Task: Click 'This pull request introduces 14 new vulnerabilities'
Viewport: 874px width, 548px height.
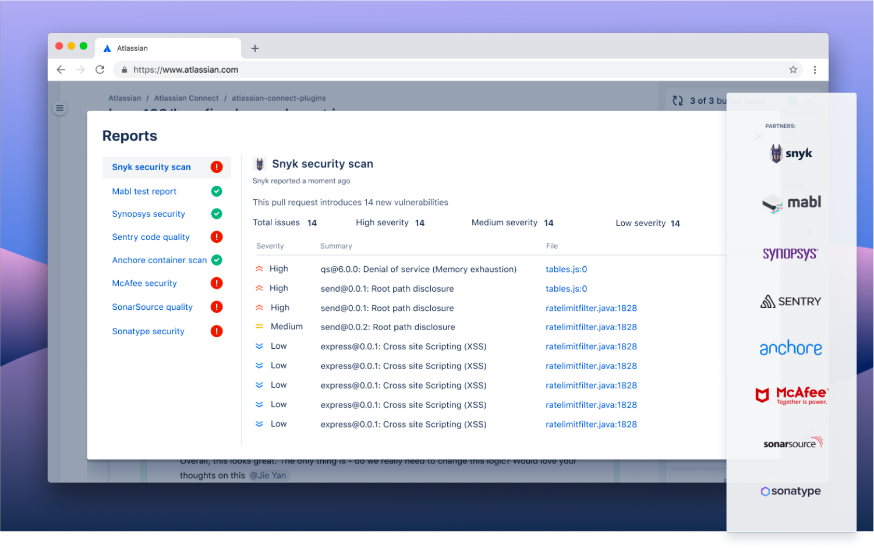Action: [351, 203]
